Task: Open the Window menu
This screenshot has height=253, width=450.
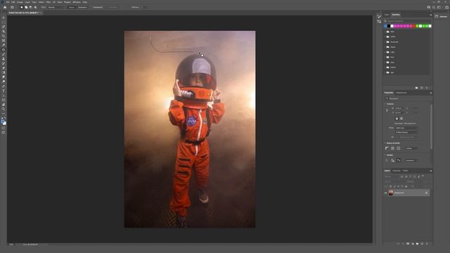Action: [77, 2]
